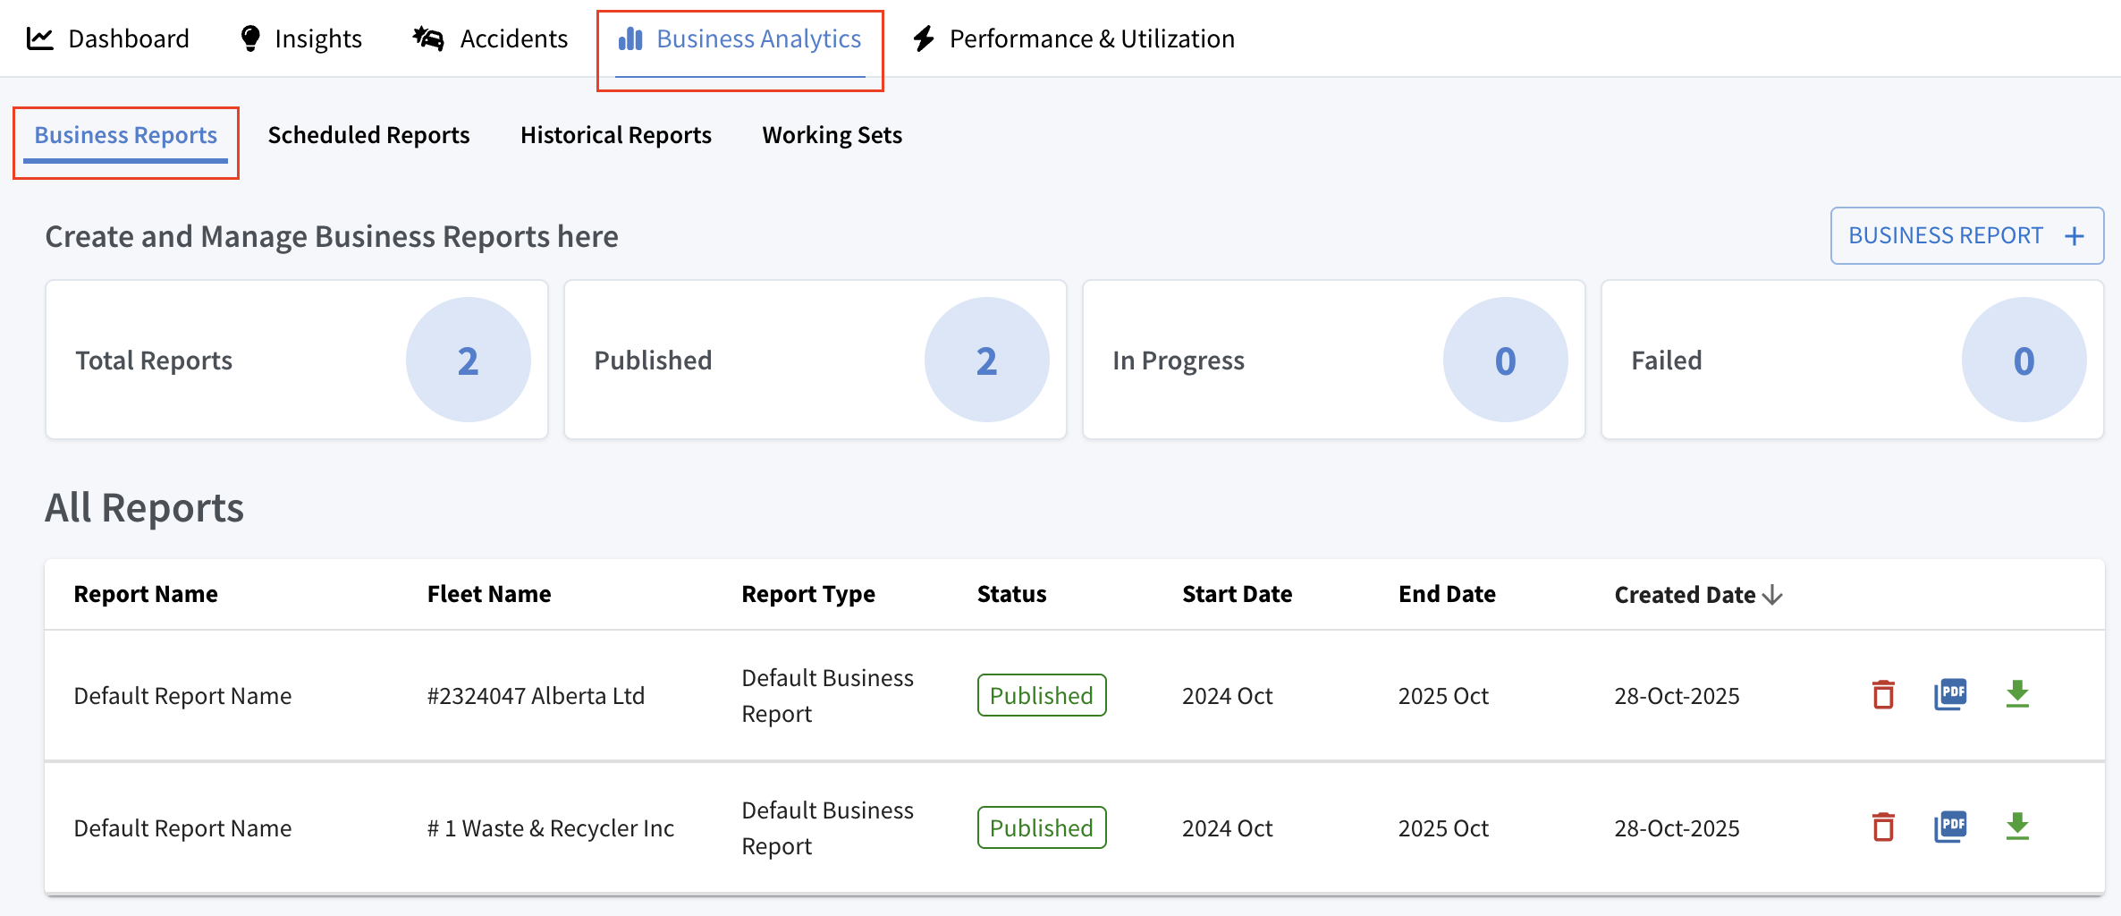Open the Scheduled Reports sub-tab
This screenshot has height=916, width=2121.
pyautogui.click(x=368, y=135)
